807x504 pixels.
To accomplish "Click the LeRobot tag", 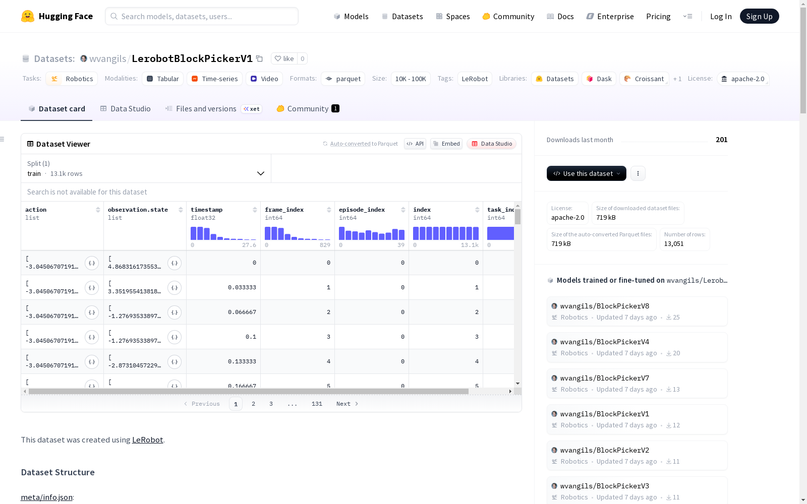I will [x=475, y=79].
